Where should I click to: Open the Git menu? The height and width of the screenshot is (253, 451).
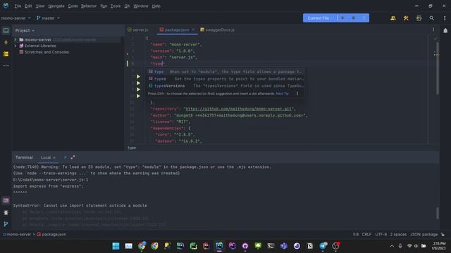(x=127, y=6)
